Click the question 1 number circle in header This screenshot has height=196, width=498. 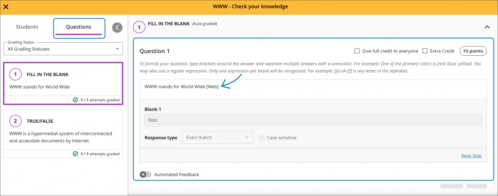click(139, 27)
